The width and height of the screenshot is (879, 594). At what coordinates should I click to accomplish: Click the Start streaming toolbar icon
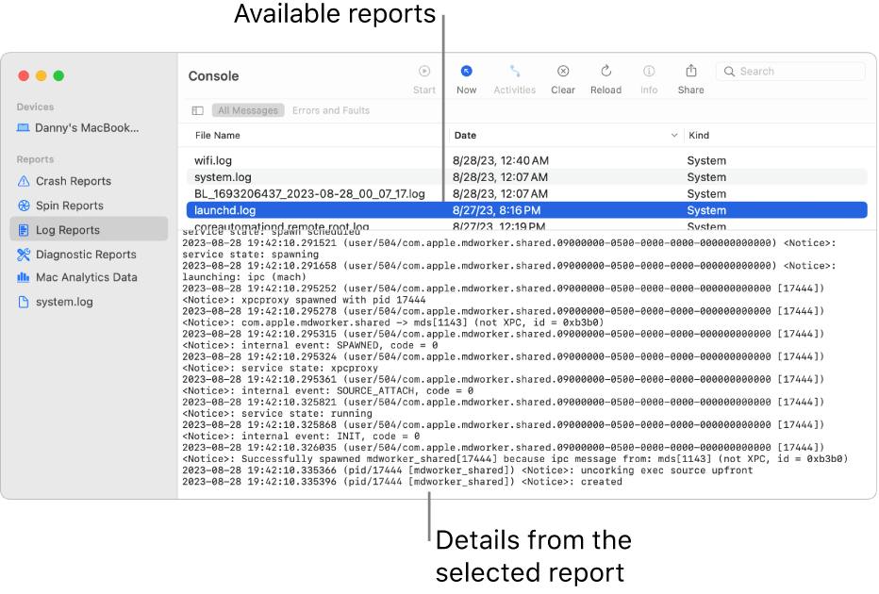click(424, 71)
